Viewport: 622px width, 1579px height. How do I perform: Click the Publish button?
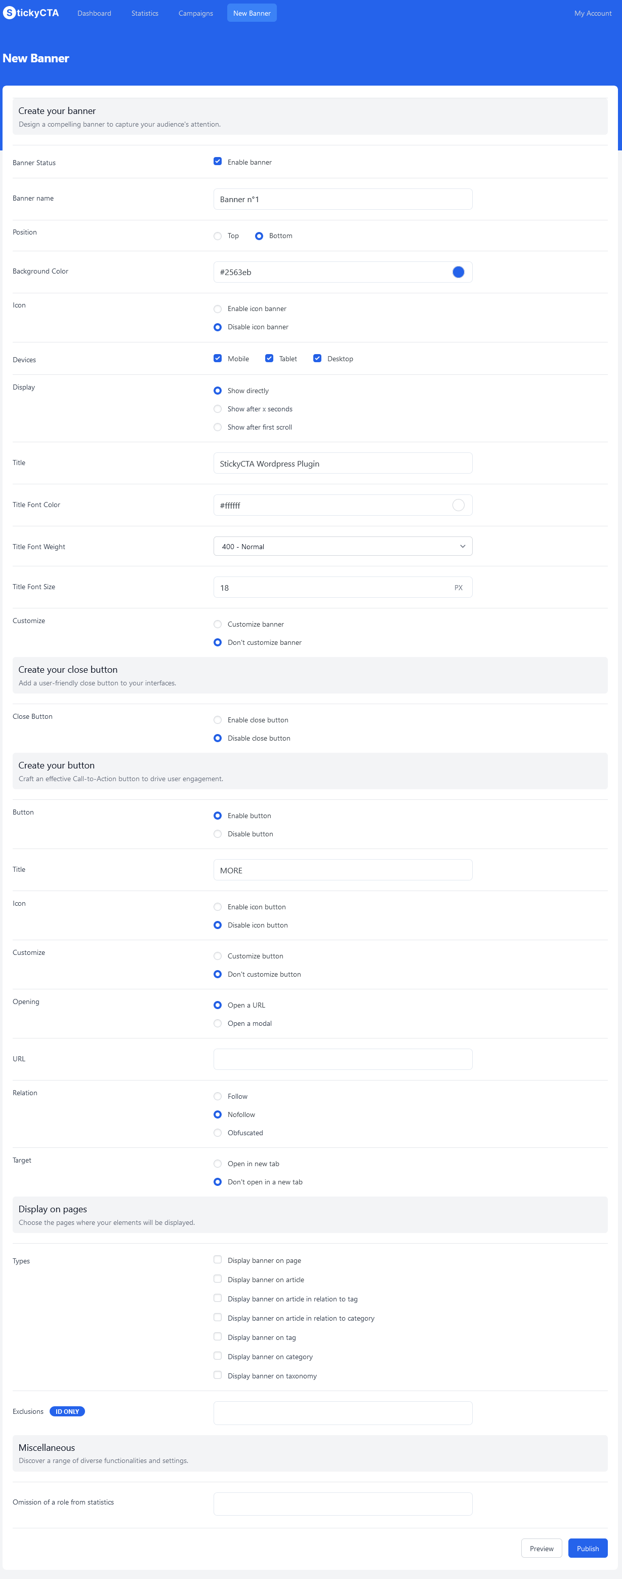(588, 1548)
